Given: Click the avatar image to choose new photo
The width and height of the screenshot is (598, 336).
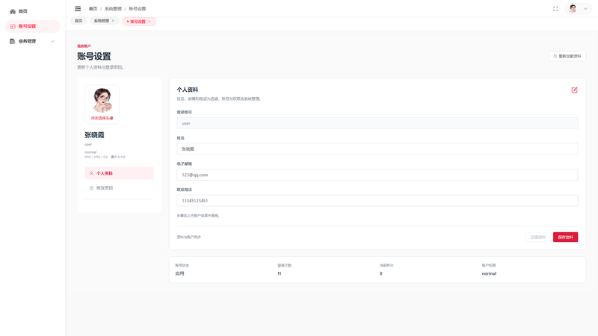Looking at the screenshot, I should [x=102, y=100].
